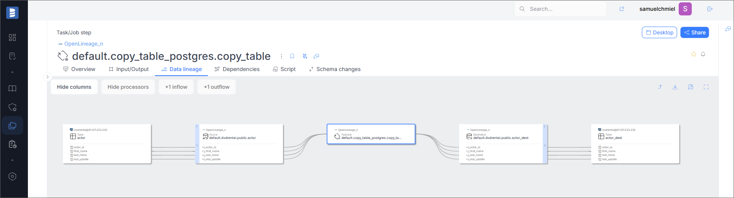Switch to the Dependencies tab

[237, 69]
